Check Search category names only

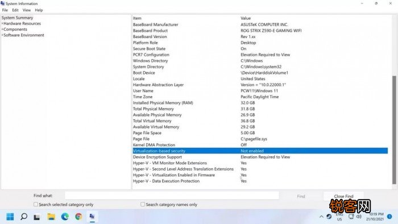click(143, 204)
